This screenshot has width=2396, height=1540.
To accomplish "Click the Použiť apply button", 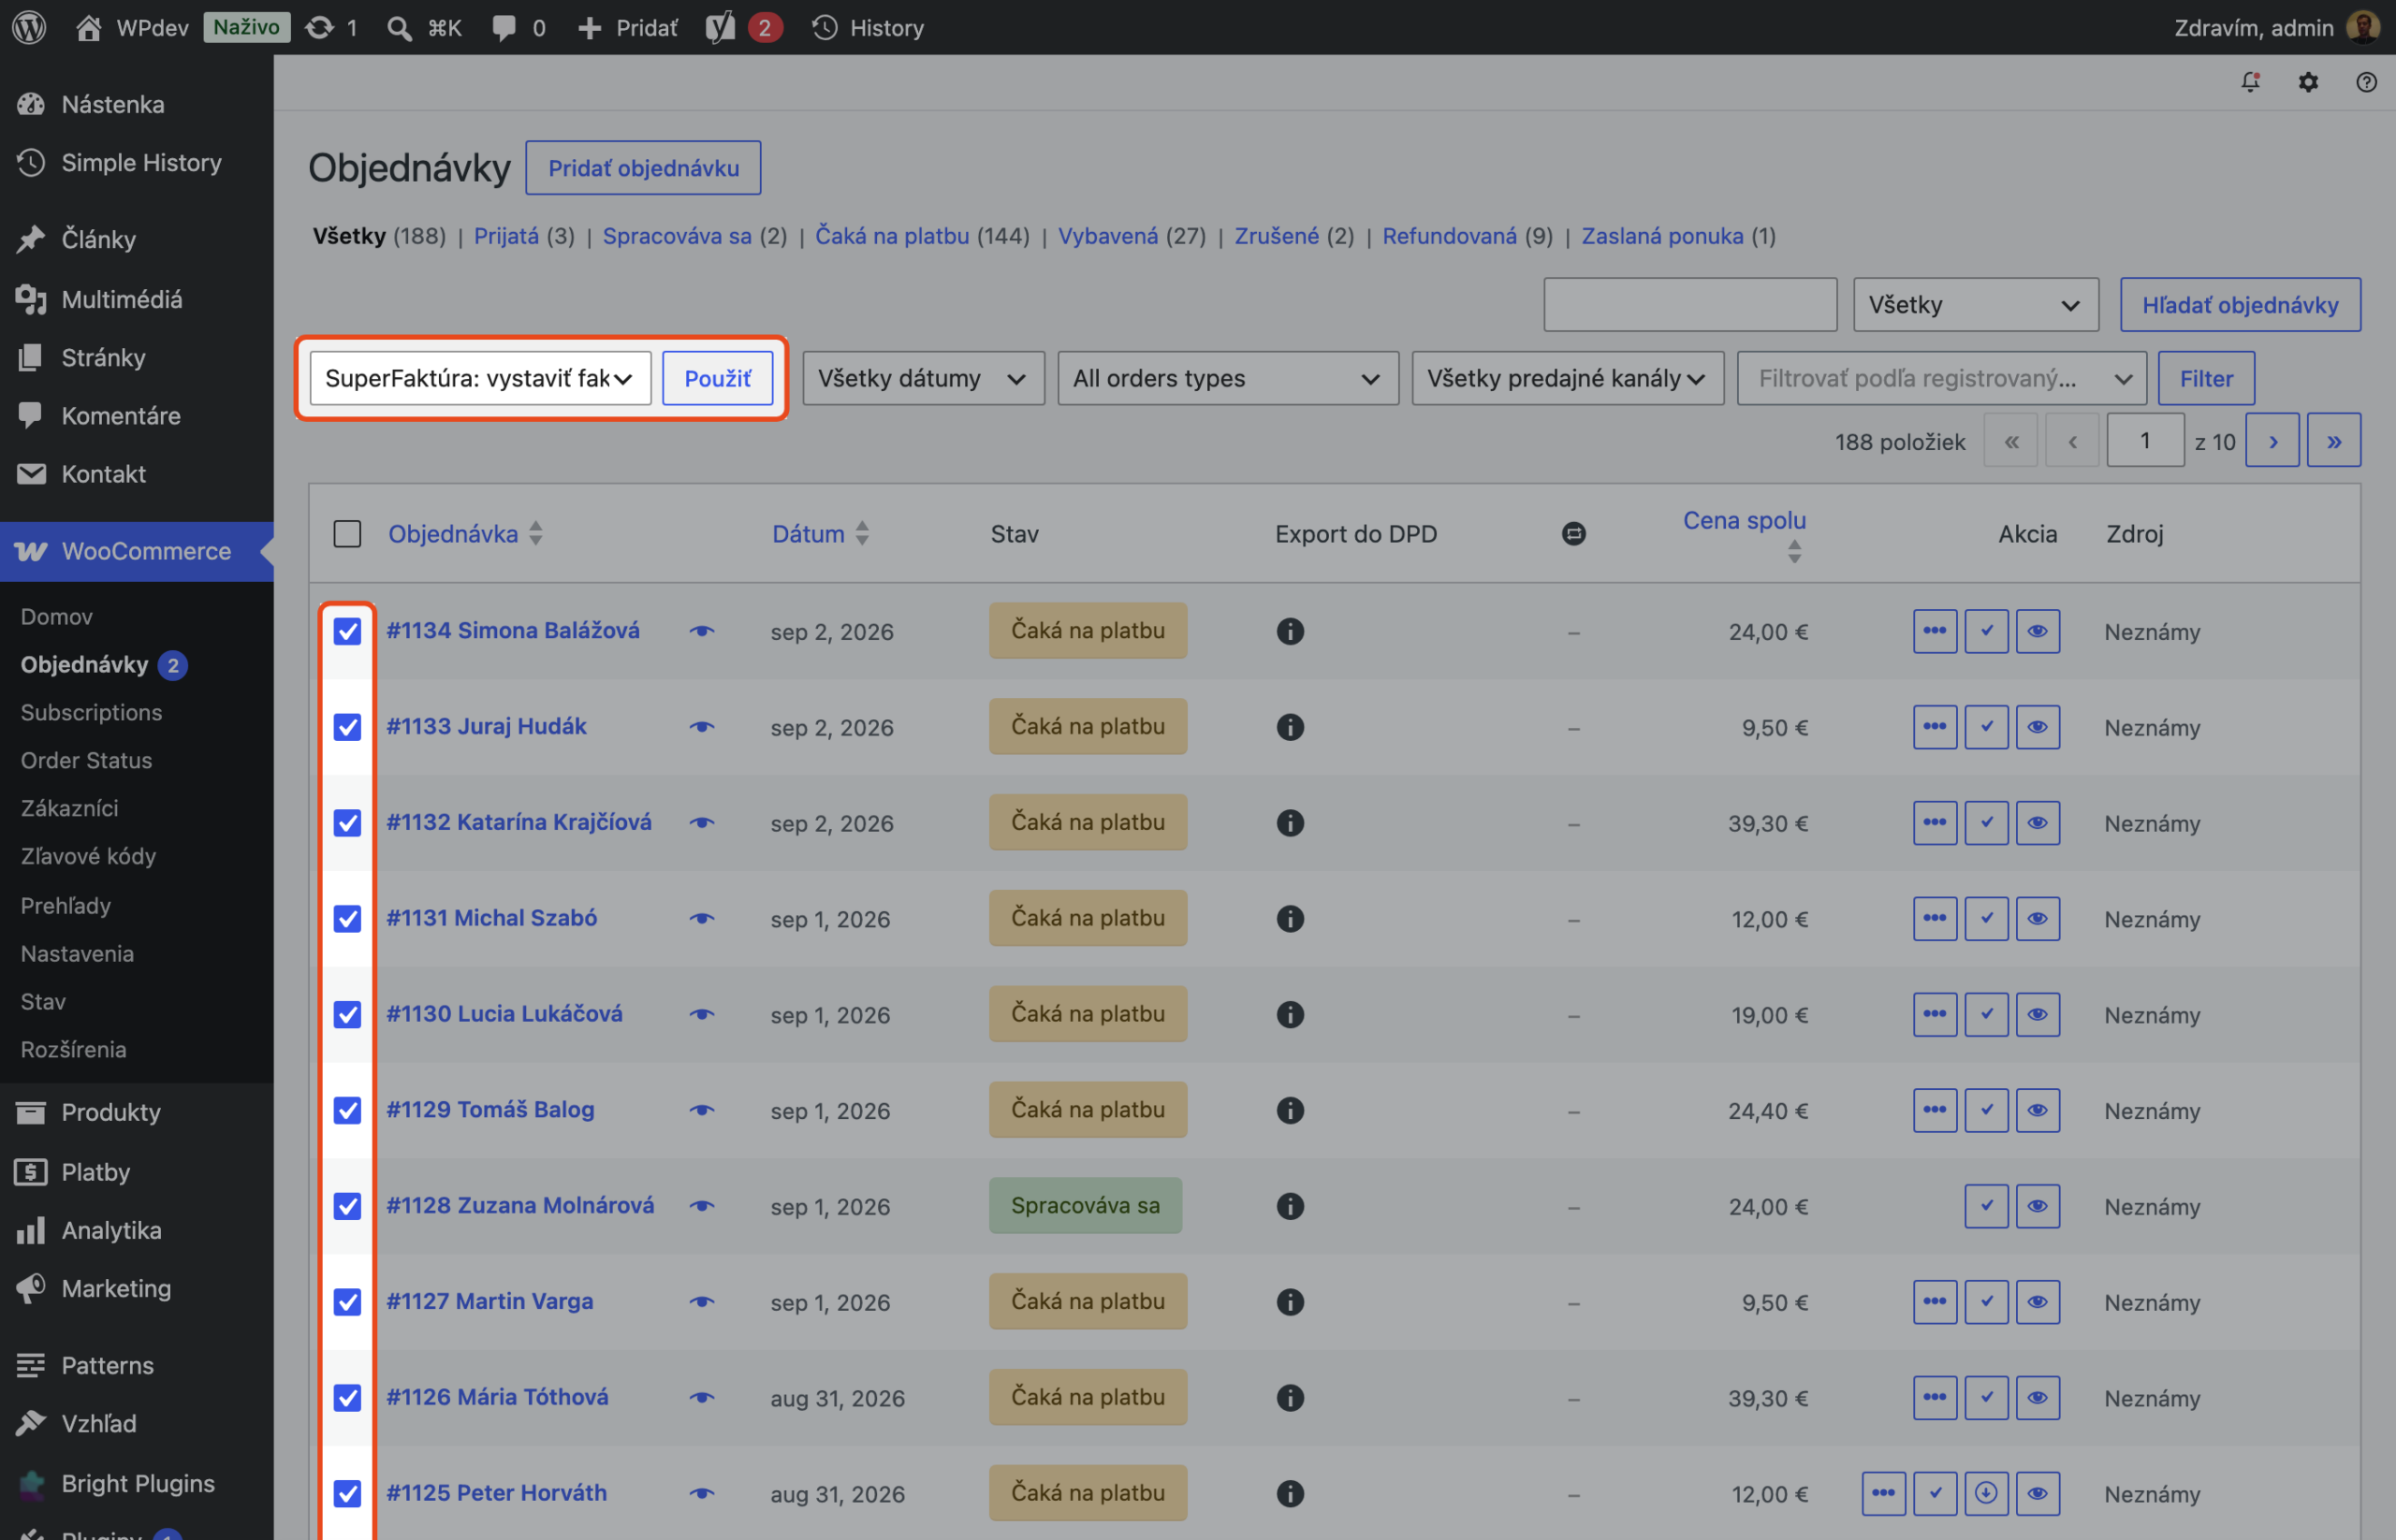I will (x=717, y=378).
